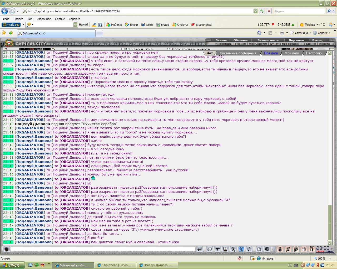Viewport: 337px width, 269px height.
Task: Click the Москва weather sun icon
Action: click(302, 25)
